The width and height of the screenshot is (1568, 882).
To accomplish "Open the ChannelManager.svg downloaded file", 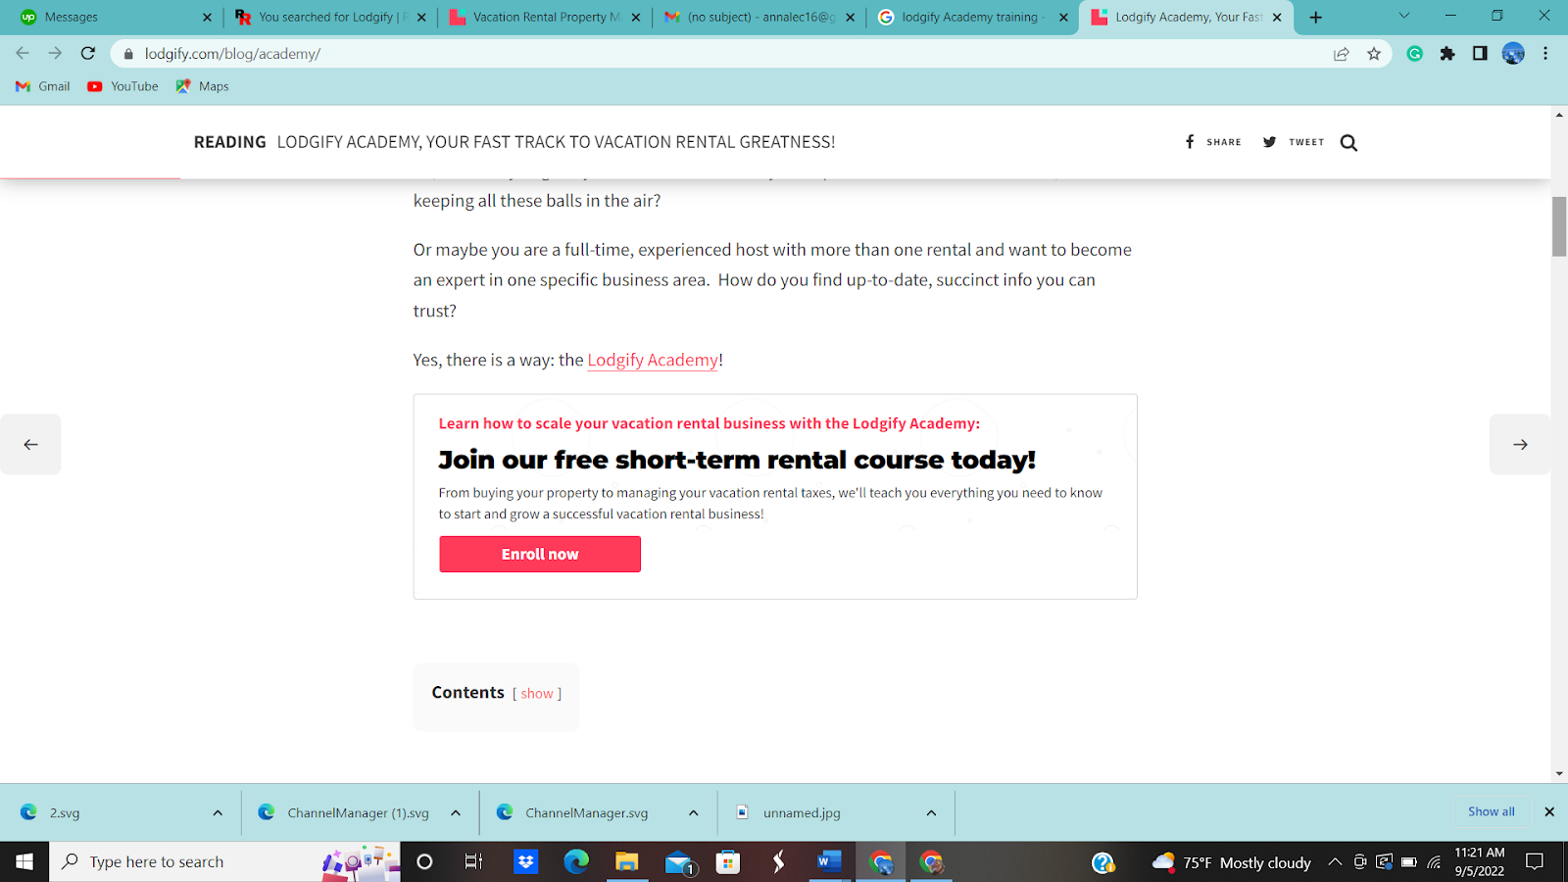I will (x=586, y=812).
